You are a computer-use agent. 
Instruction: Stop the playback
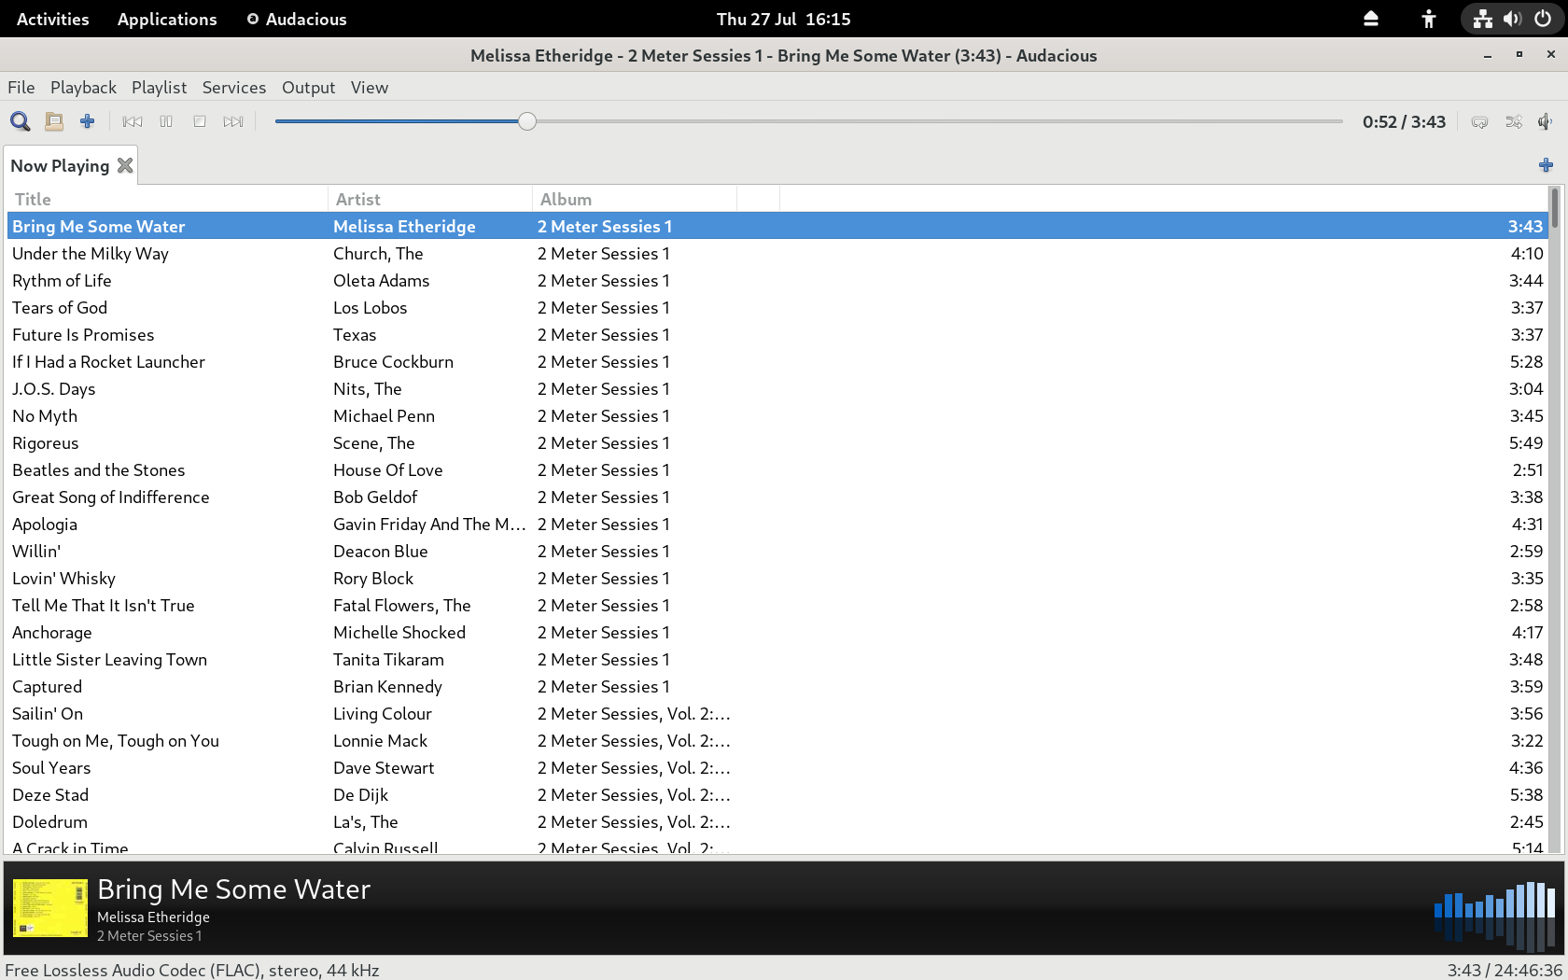coord(200,121)
